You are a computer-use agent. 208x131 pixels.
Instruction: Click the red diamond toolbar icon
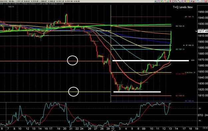(x=170, y=1)
